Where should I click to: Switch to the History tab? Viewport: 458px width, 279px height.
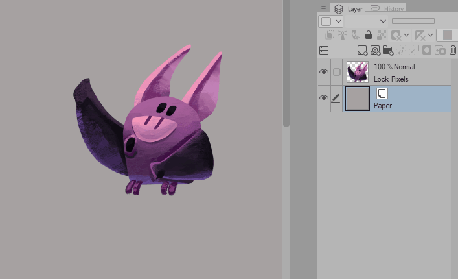click(385, 8)
